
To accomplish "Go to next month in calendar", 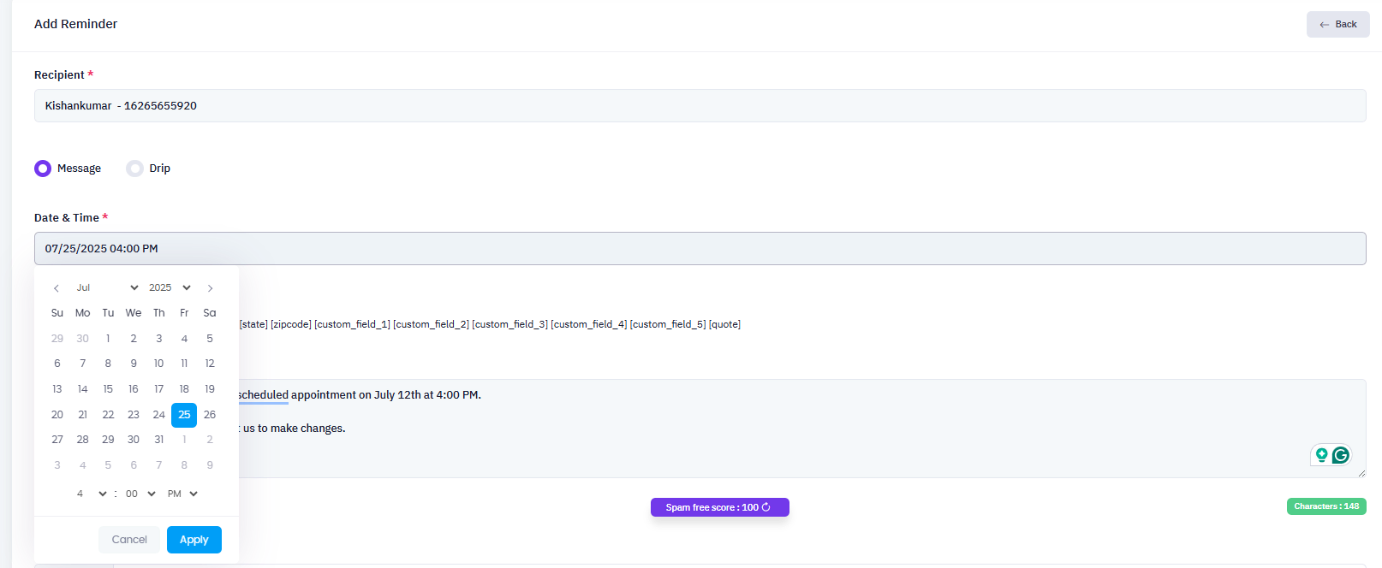I will coord(210,288).
